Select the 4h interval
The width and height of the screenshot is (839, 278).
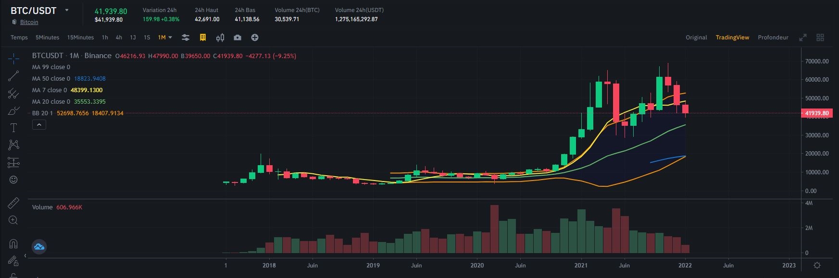[119, 37]
